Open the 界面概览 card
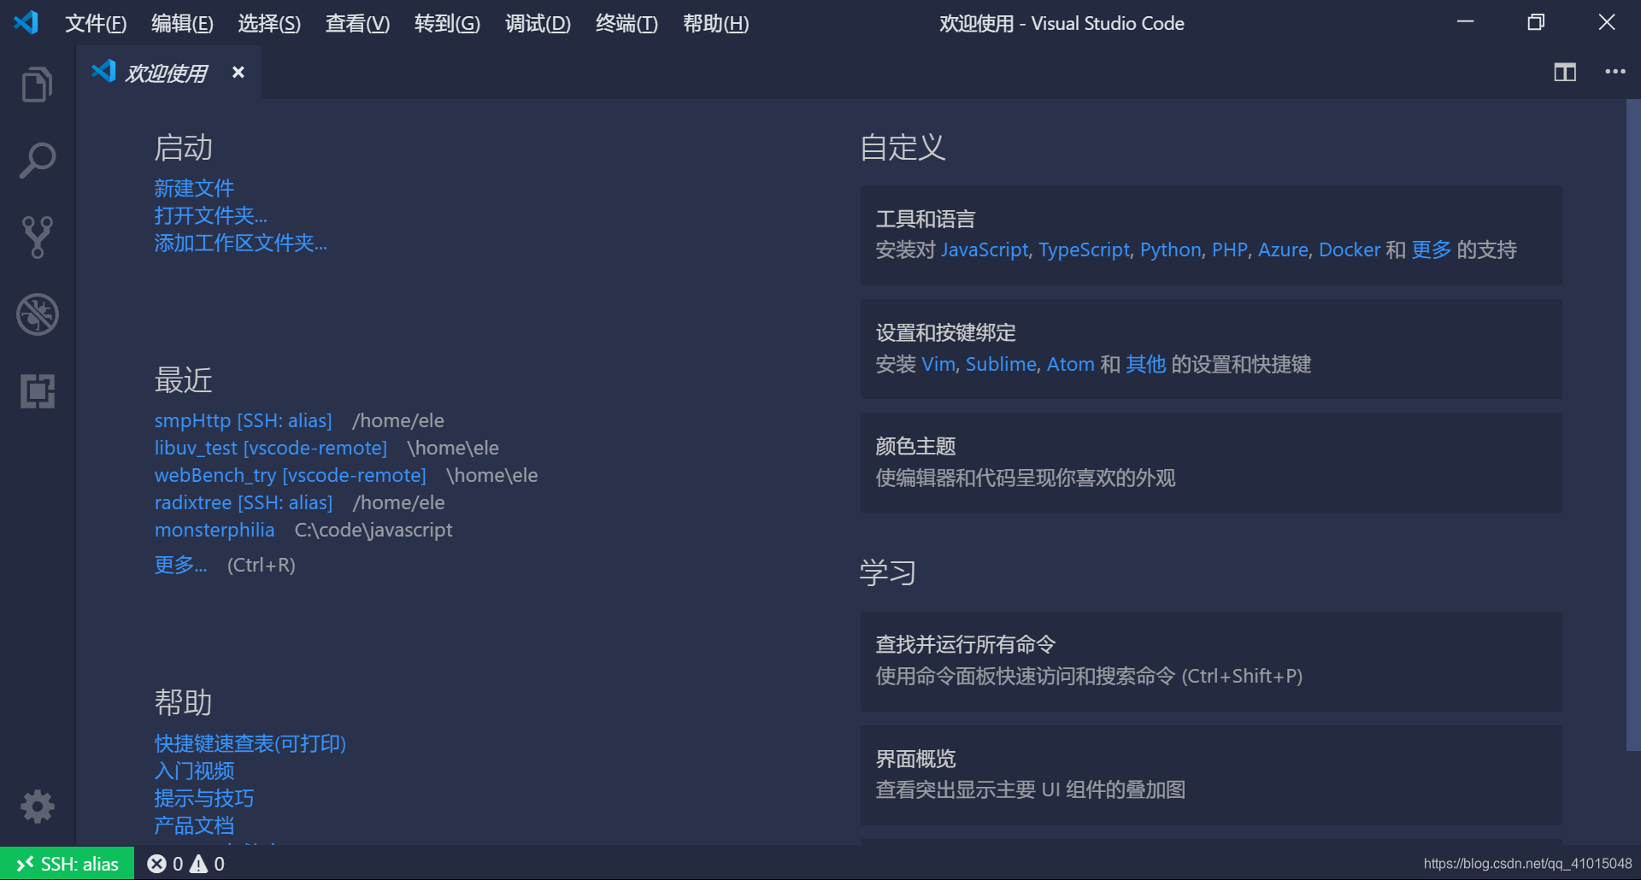The image size is (1641, 880). pyautogui.click(x=1211, y=775)
